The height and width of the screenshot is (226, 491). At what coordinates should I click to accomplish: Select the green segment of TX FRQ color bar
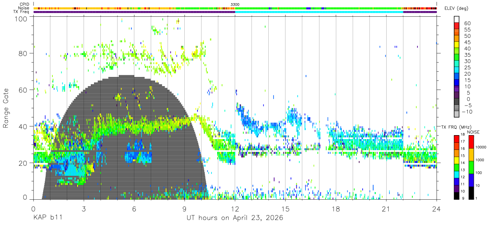pos(457,167)
